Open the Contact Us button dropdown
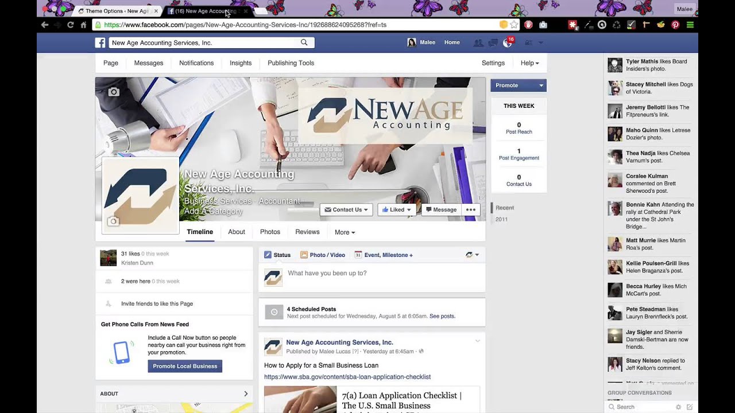The width and height of the screenshot is (735, 413). pos(346,210)
